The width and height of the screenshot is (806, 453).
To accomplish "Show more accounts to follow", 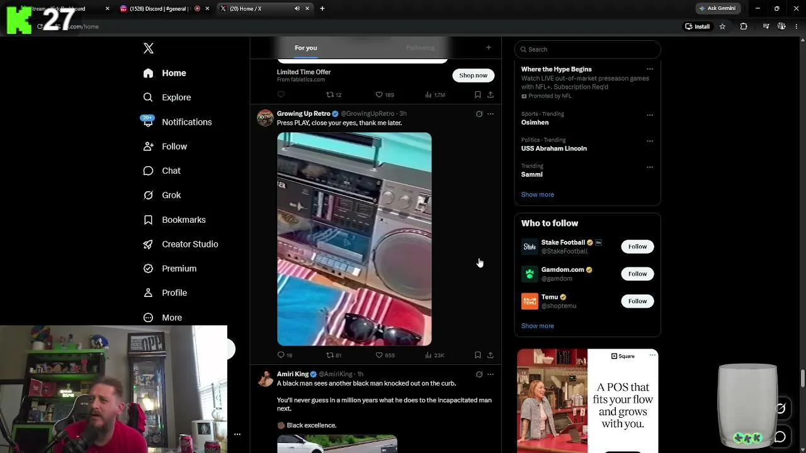I will pyautogui.click(x=537, y=326).
